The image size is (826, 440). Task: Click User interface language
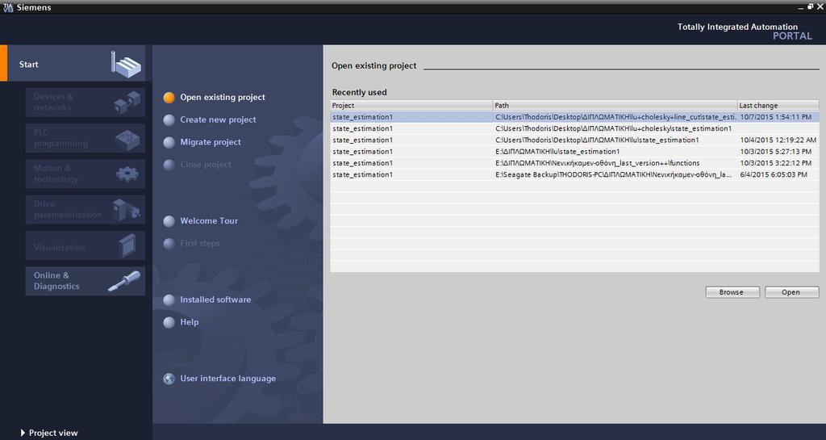[x=227, y=379]
